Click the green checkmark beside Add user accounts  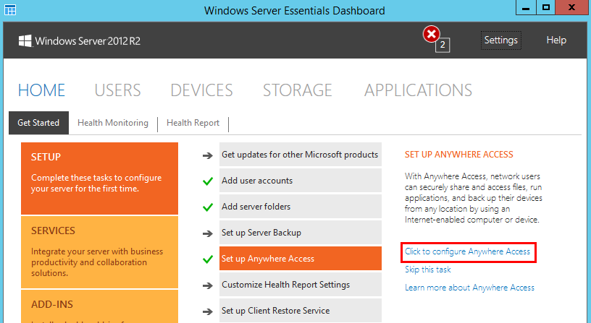pos(208,181)
